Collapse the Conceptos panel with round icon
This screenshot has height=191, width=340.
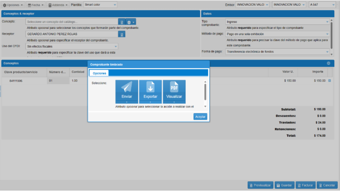[328, 63]
